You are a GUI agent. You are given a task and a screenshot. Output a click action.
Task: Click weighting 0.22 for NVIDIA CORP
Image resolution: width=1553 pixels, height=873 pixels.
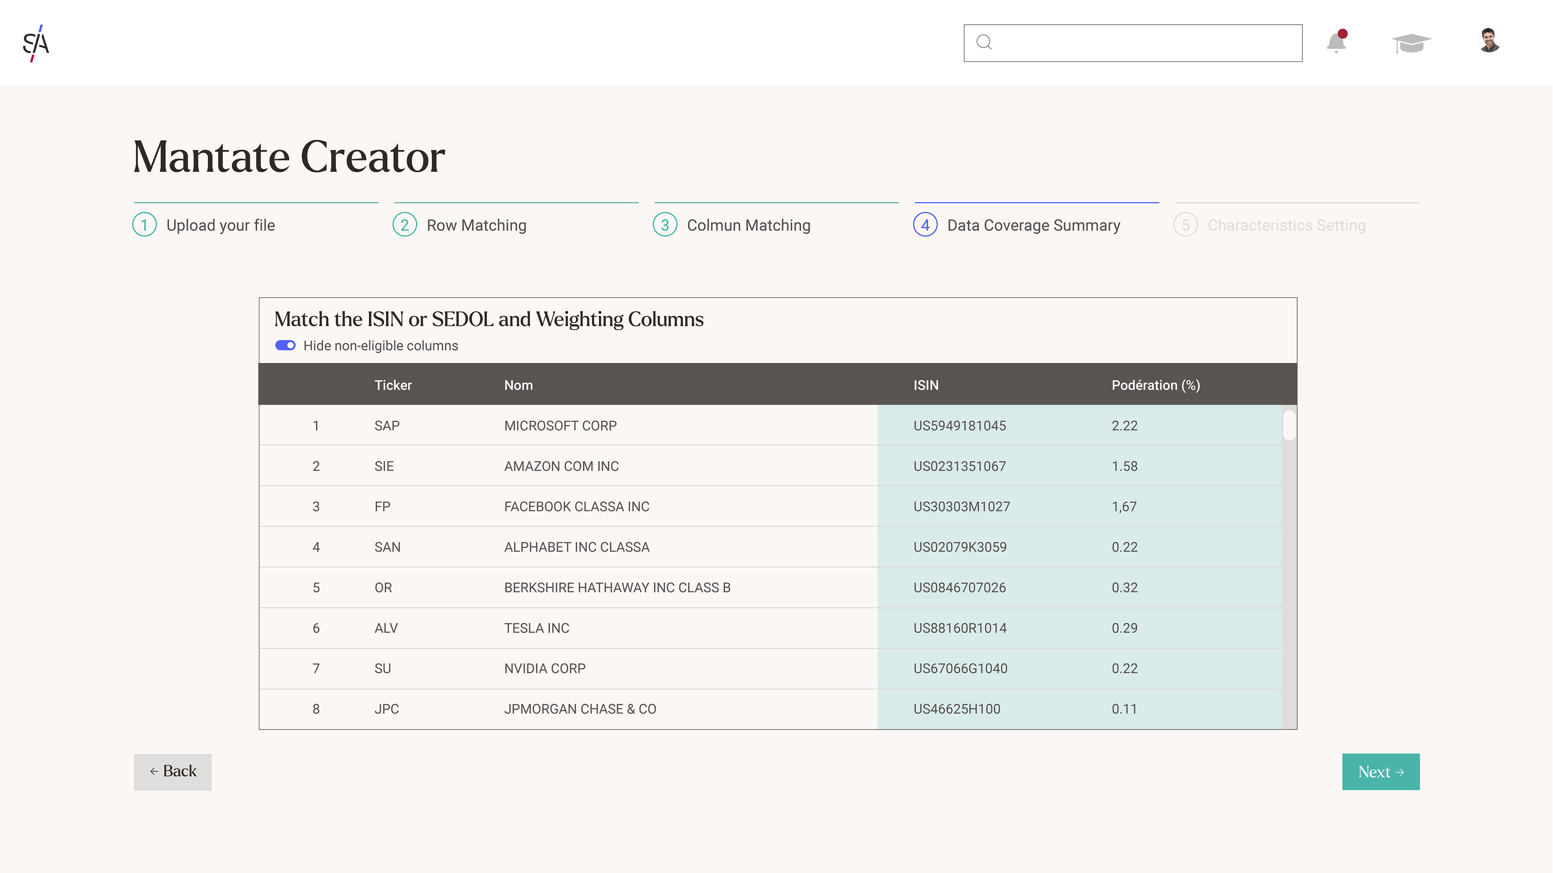point(1124,669)
